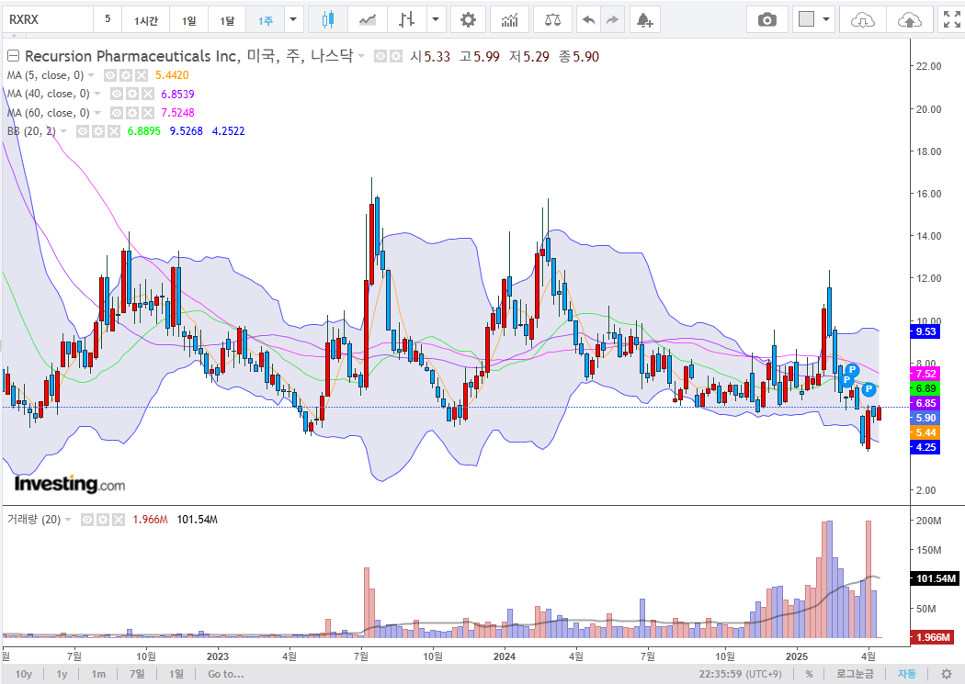Set the range to 1일 in bottom bar
The width and height of the screenshot is (965, 684).
click(176, 674)
